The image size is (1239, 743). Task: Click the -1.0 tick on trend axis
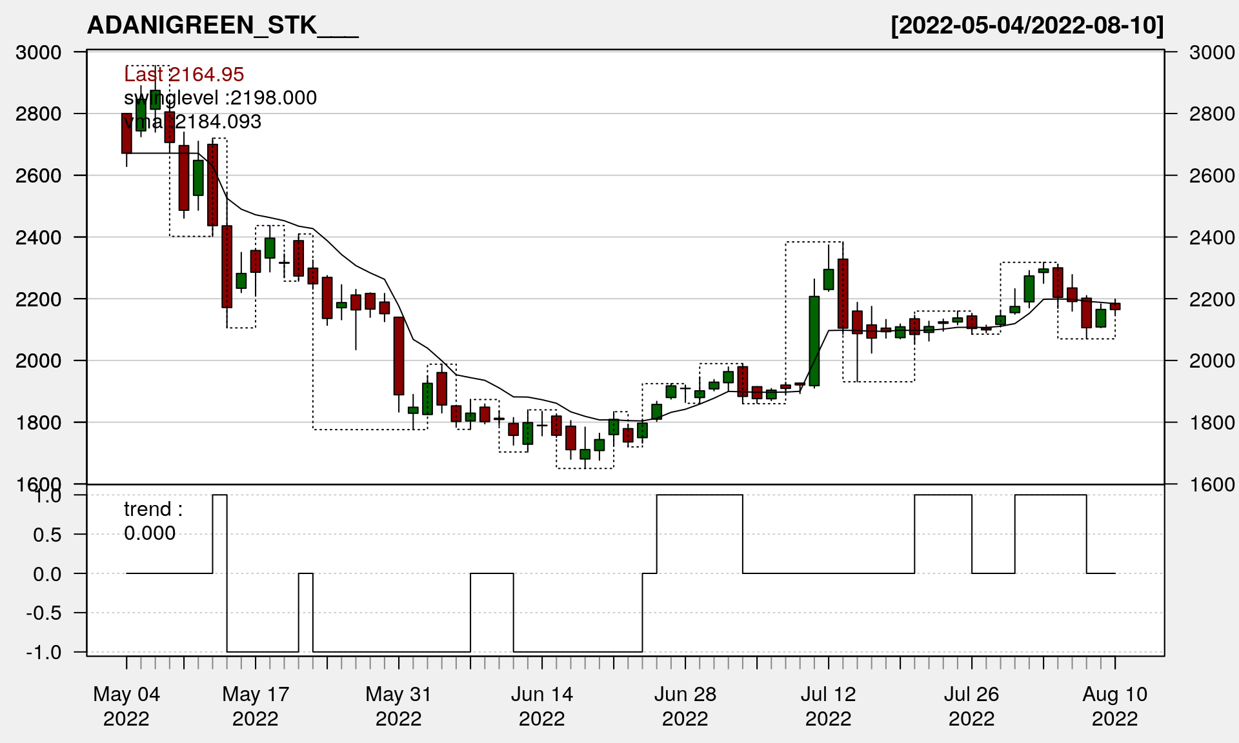pos(44,652)
